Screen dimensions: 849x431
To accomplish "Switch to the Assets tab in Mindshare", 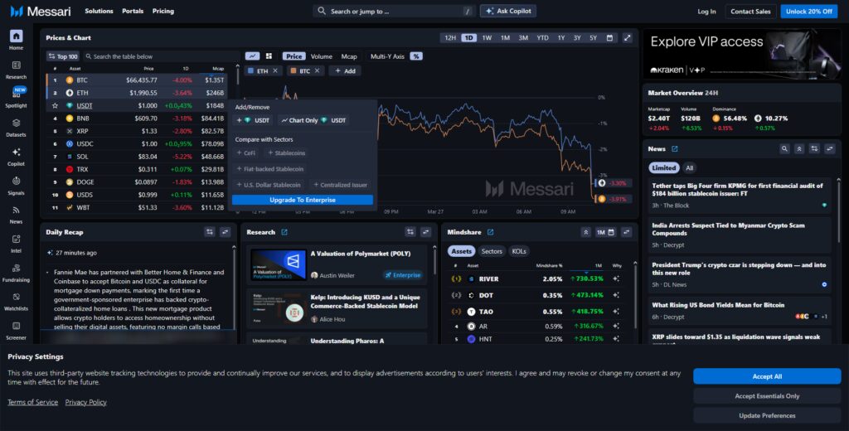I will click(x=461, y=251).
